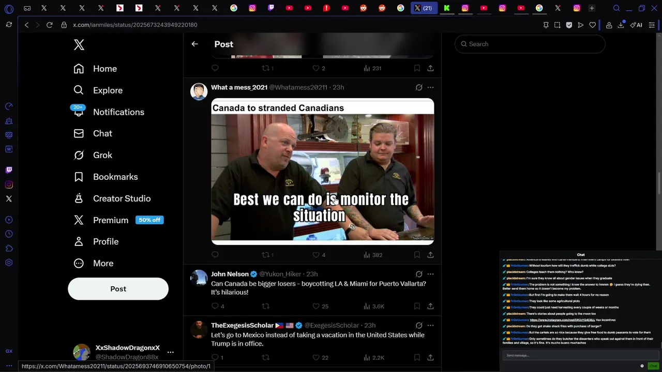Click the page vertical scrollbar
The height and width of the screenshot is (372, 662).
[659, 183]
